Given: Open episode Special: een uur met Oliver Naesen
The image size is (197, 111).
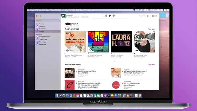Looking at the screenshot, I should [x=87, y=72].
